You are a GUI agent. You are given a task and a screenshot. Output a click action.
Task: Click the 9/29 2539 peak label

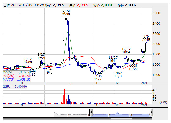[66, 13]
